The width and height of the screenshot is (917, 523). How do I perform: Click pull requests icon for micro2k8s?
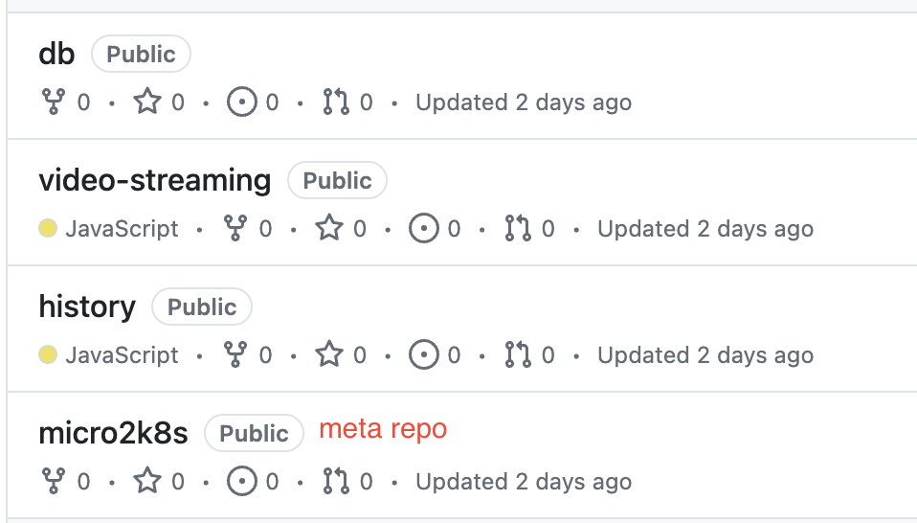[336, 481]
